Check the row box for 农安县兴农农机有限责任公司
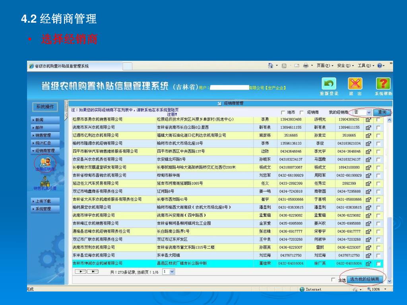The height and width of the screenshot is (305, 407). click(x=378, y=160)
